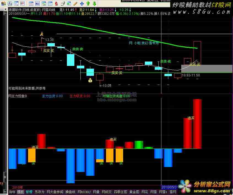The width and height of the screenshot is (233, 195).
Task: Click the 龙2:11.64 indicator value
Action: [x=86, y=10]
